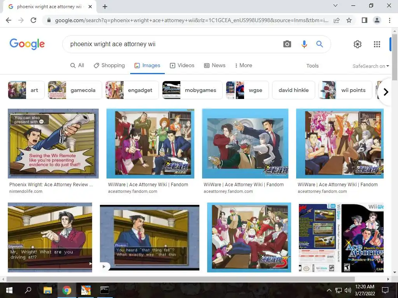The image size is (398, 298).
Task: Open the Swing the Wii Remote image
Action: 53,144
